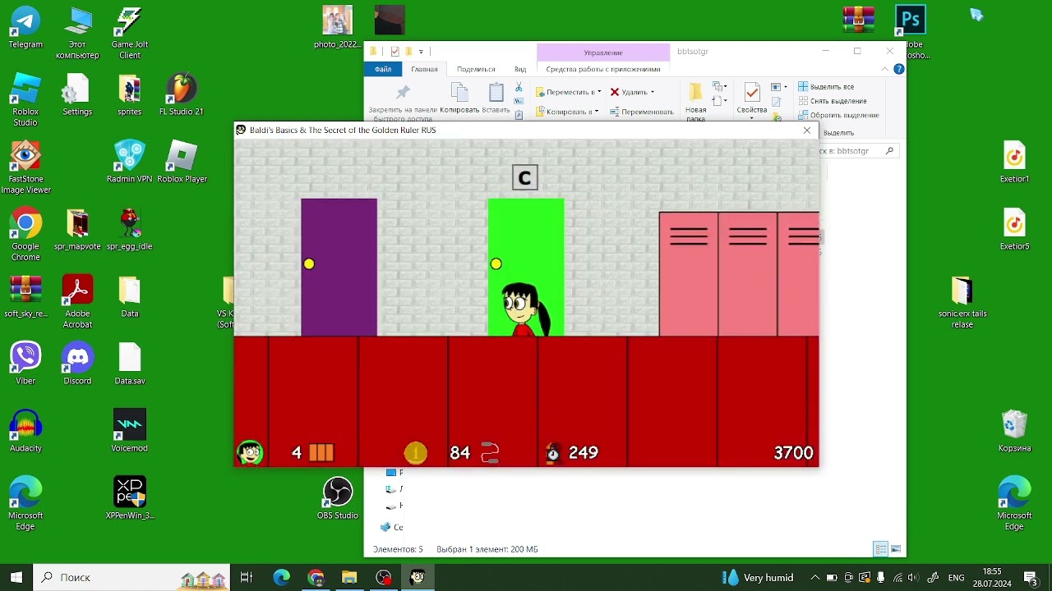Click the alarm clock timer icon in game
1052x591 pixels.
(x=553, y=452)
